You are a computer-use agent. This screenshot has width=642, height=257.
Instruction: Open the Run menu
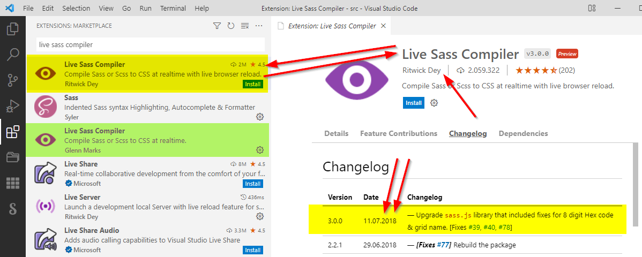(145, 8)
